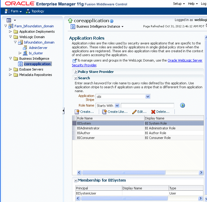
Task: Click the Business Intelligence Instance icon
Action: click(x=73, y=27)
